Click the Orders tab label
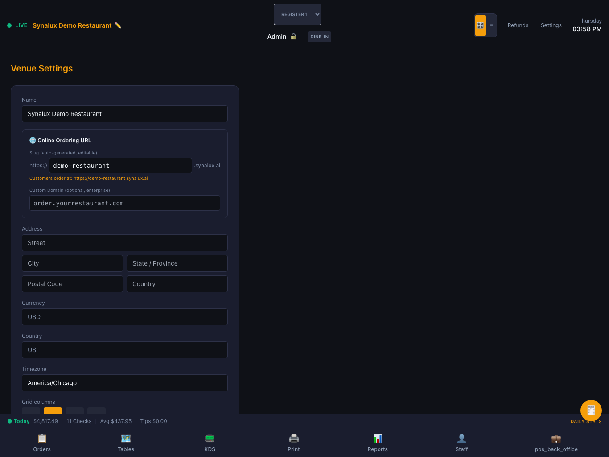Viewport: 609px width, 457px height. tap(42, 449)
